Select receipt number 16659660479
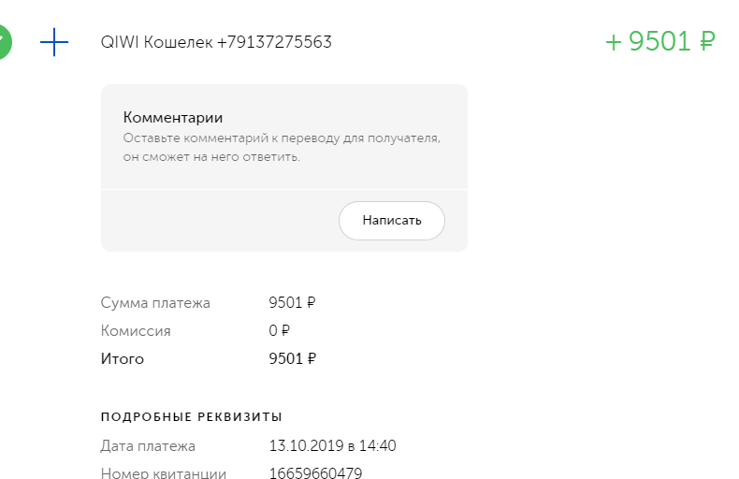Viewport: 739px width, 479px height. (x=315, y=472)
